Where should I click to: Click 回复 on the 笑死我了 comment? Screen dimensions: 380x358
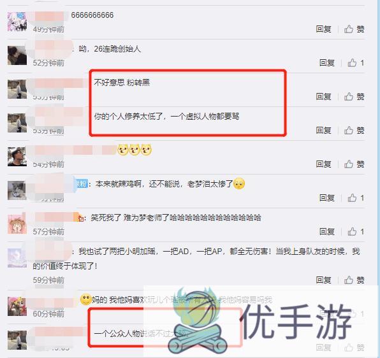click(x=327, y=232)
